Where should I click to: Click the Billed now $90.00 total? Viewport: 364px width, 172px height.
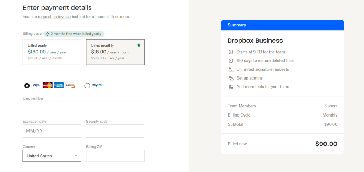(x=326, y=144)
